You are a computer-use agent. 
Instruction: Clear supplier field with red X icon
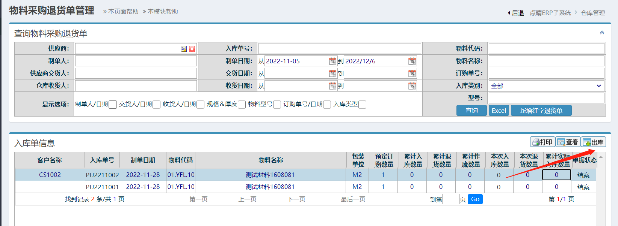[x=192, y=49]
